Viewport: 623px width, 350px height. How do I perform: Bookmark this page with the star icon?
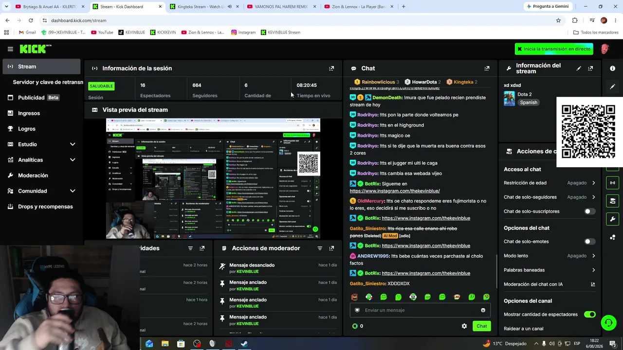tap(558, 20)
